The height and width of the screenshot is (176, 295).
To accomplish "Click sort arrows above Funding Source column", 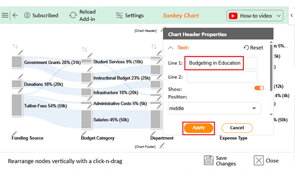I will coord(15,46).
